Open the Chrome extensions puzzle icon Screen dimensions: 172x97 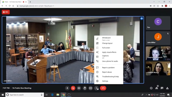(162, 6)
